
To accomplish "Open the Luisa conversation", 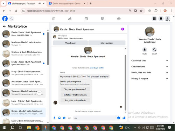I will point(23,103).
